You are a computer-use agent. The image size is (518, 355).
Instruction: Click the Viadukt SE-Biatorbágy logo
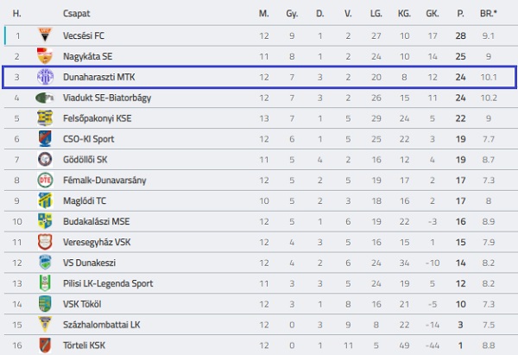[x=45, y=98]
